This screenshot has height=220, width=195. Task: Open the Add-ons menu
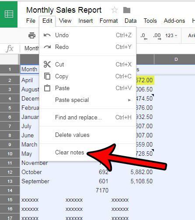pos(174,21)
